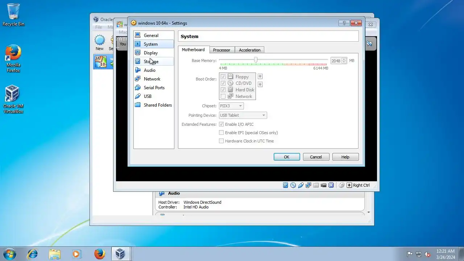The image size is (464, 261).
Task: Click mouse integration icon in VM status bar
Action: [341, 185]
